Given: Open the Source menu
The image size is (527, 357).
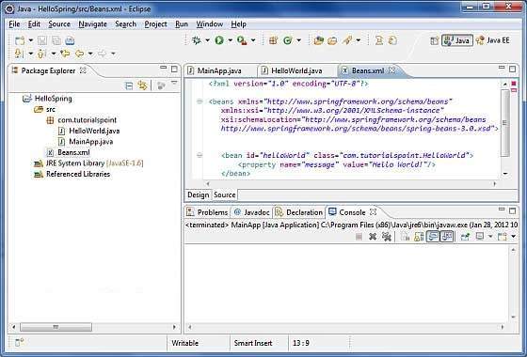Looking at the screenshot, I should [59, 24].
